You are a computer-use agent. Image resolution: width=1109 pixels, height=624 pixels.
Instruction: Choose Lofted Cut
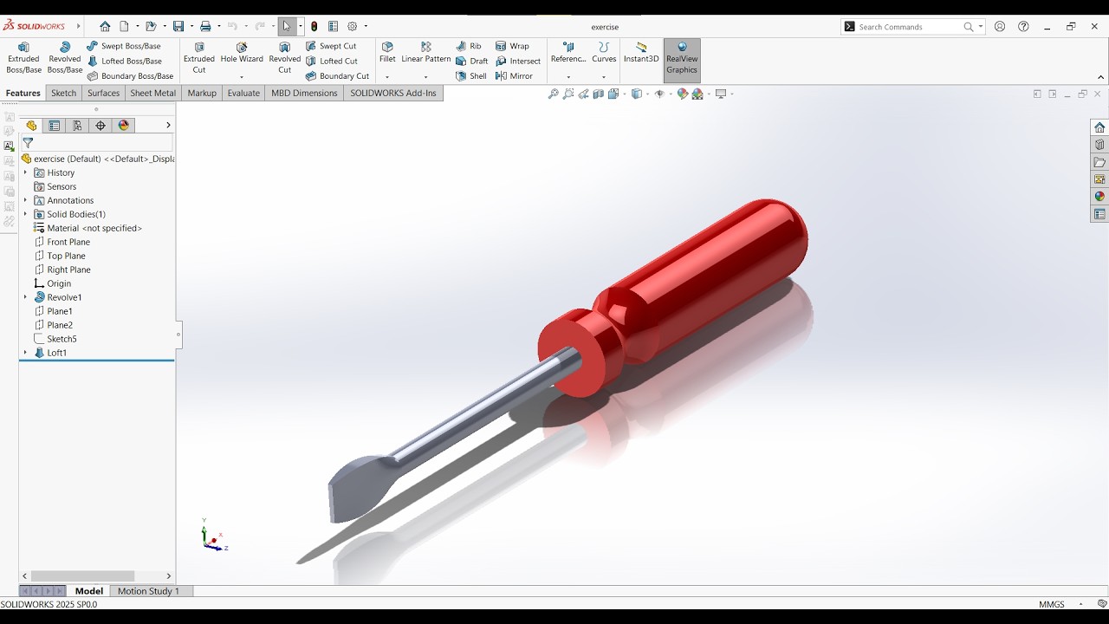(x=332, y=62)
